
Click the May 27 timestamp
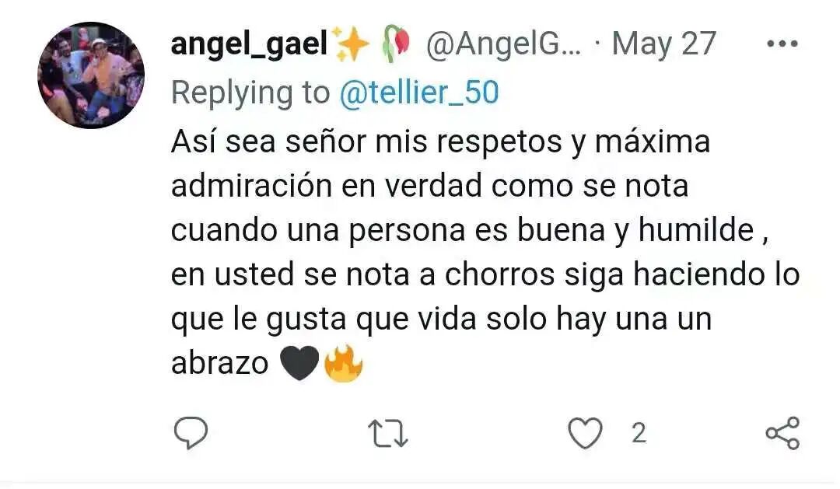tap(663, 44)
